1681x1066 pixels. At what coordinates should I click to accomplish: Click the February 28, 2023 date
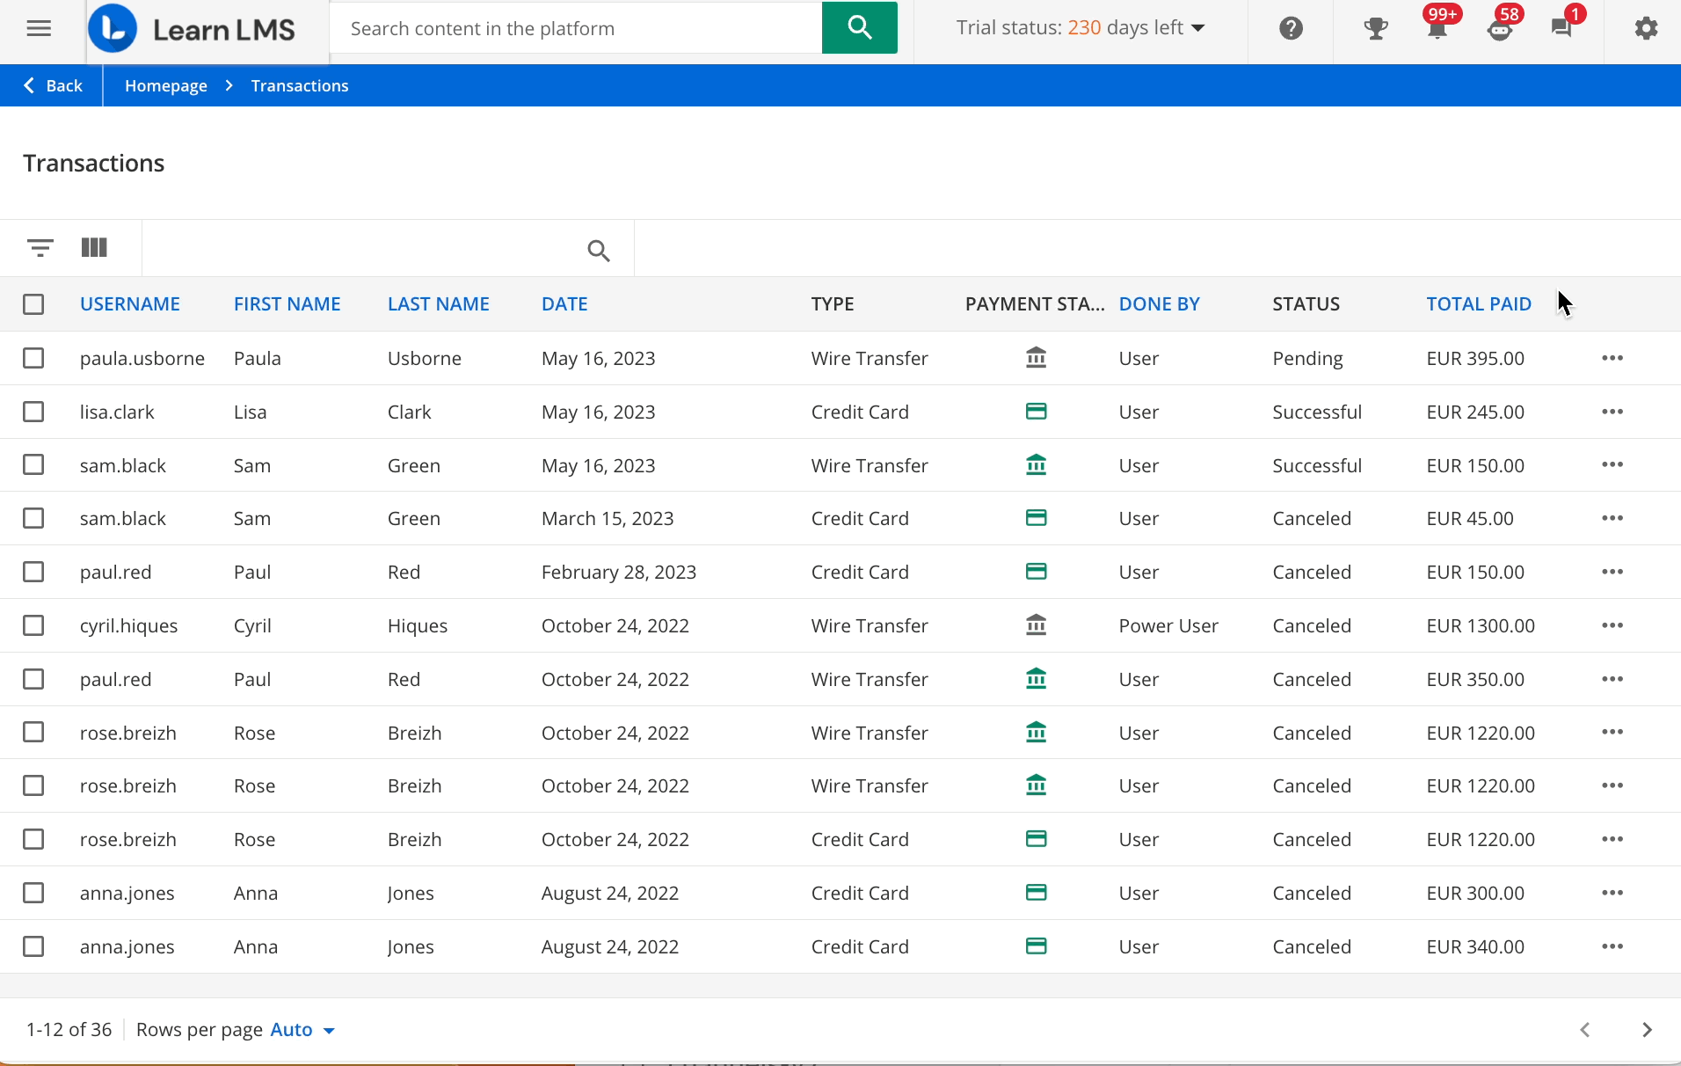point(619,572)
